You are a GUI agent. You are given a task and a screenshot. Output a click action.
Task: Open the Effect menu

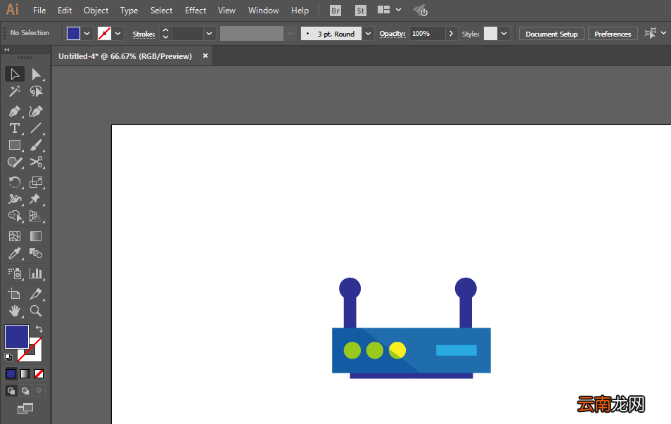pos(196,11)
